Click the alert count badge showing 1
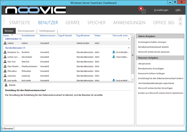The image size is (187, 132). (x=144, y=11)
